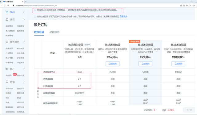Image resolution: width=197 pixels, height=115 pixels.
Task: Click the 推广 megaphone icon in sidebar
Action: click(7, 69)
